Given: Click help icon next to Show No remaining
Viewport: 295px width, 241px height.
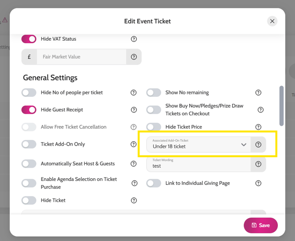Looking at the screenshot, I should pyautogui.click(x=258, y=93).
